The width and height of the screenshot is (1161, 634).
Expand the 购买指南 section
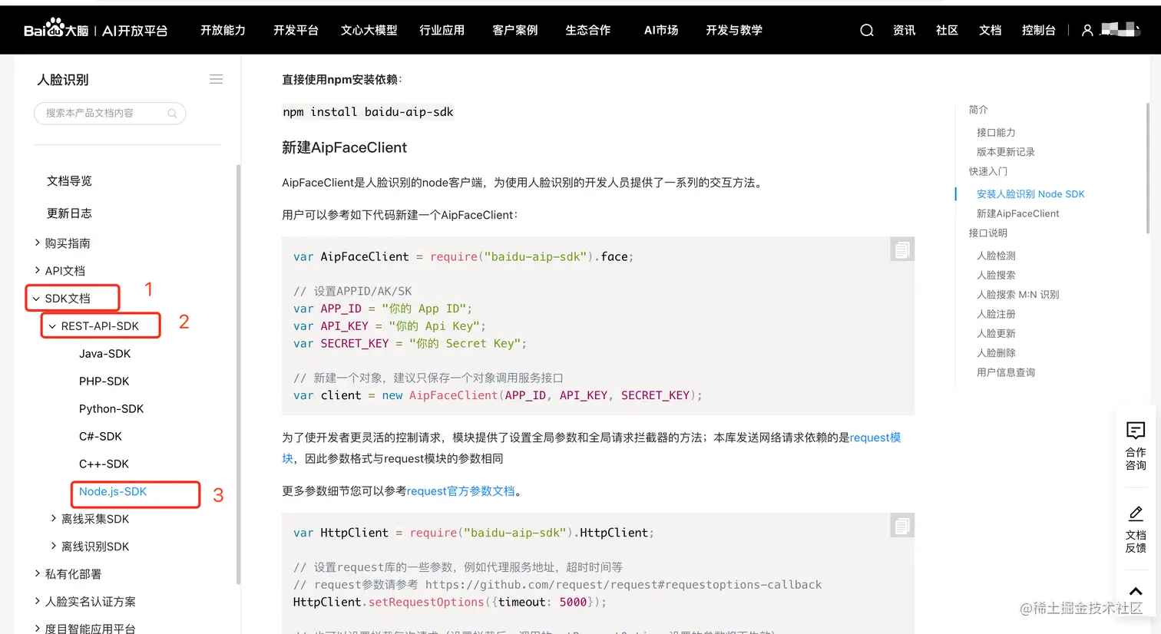click(x=38, y=243)
